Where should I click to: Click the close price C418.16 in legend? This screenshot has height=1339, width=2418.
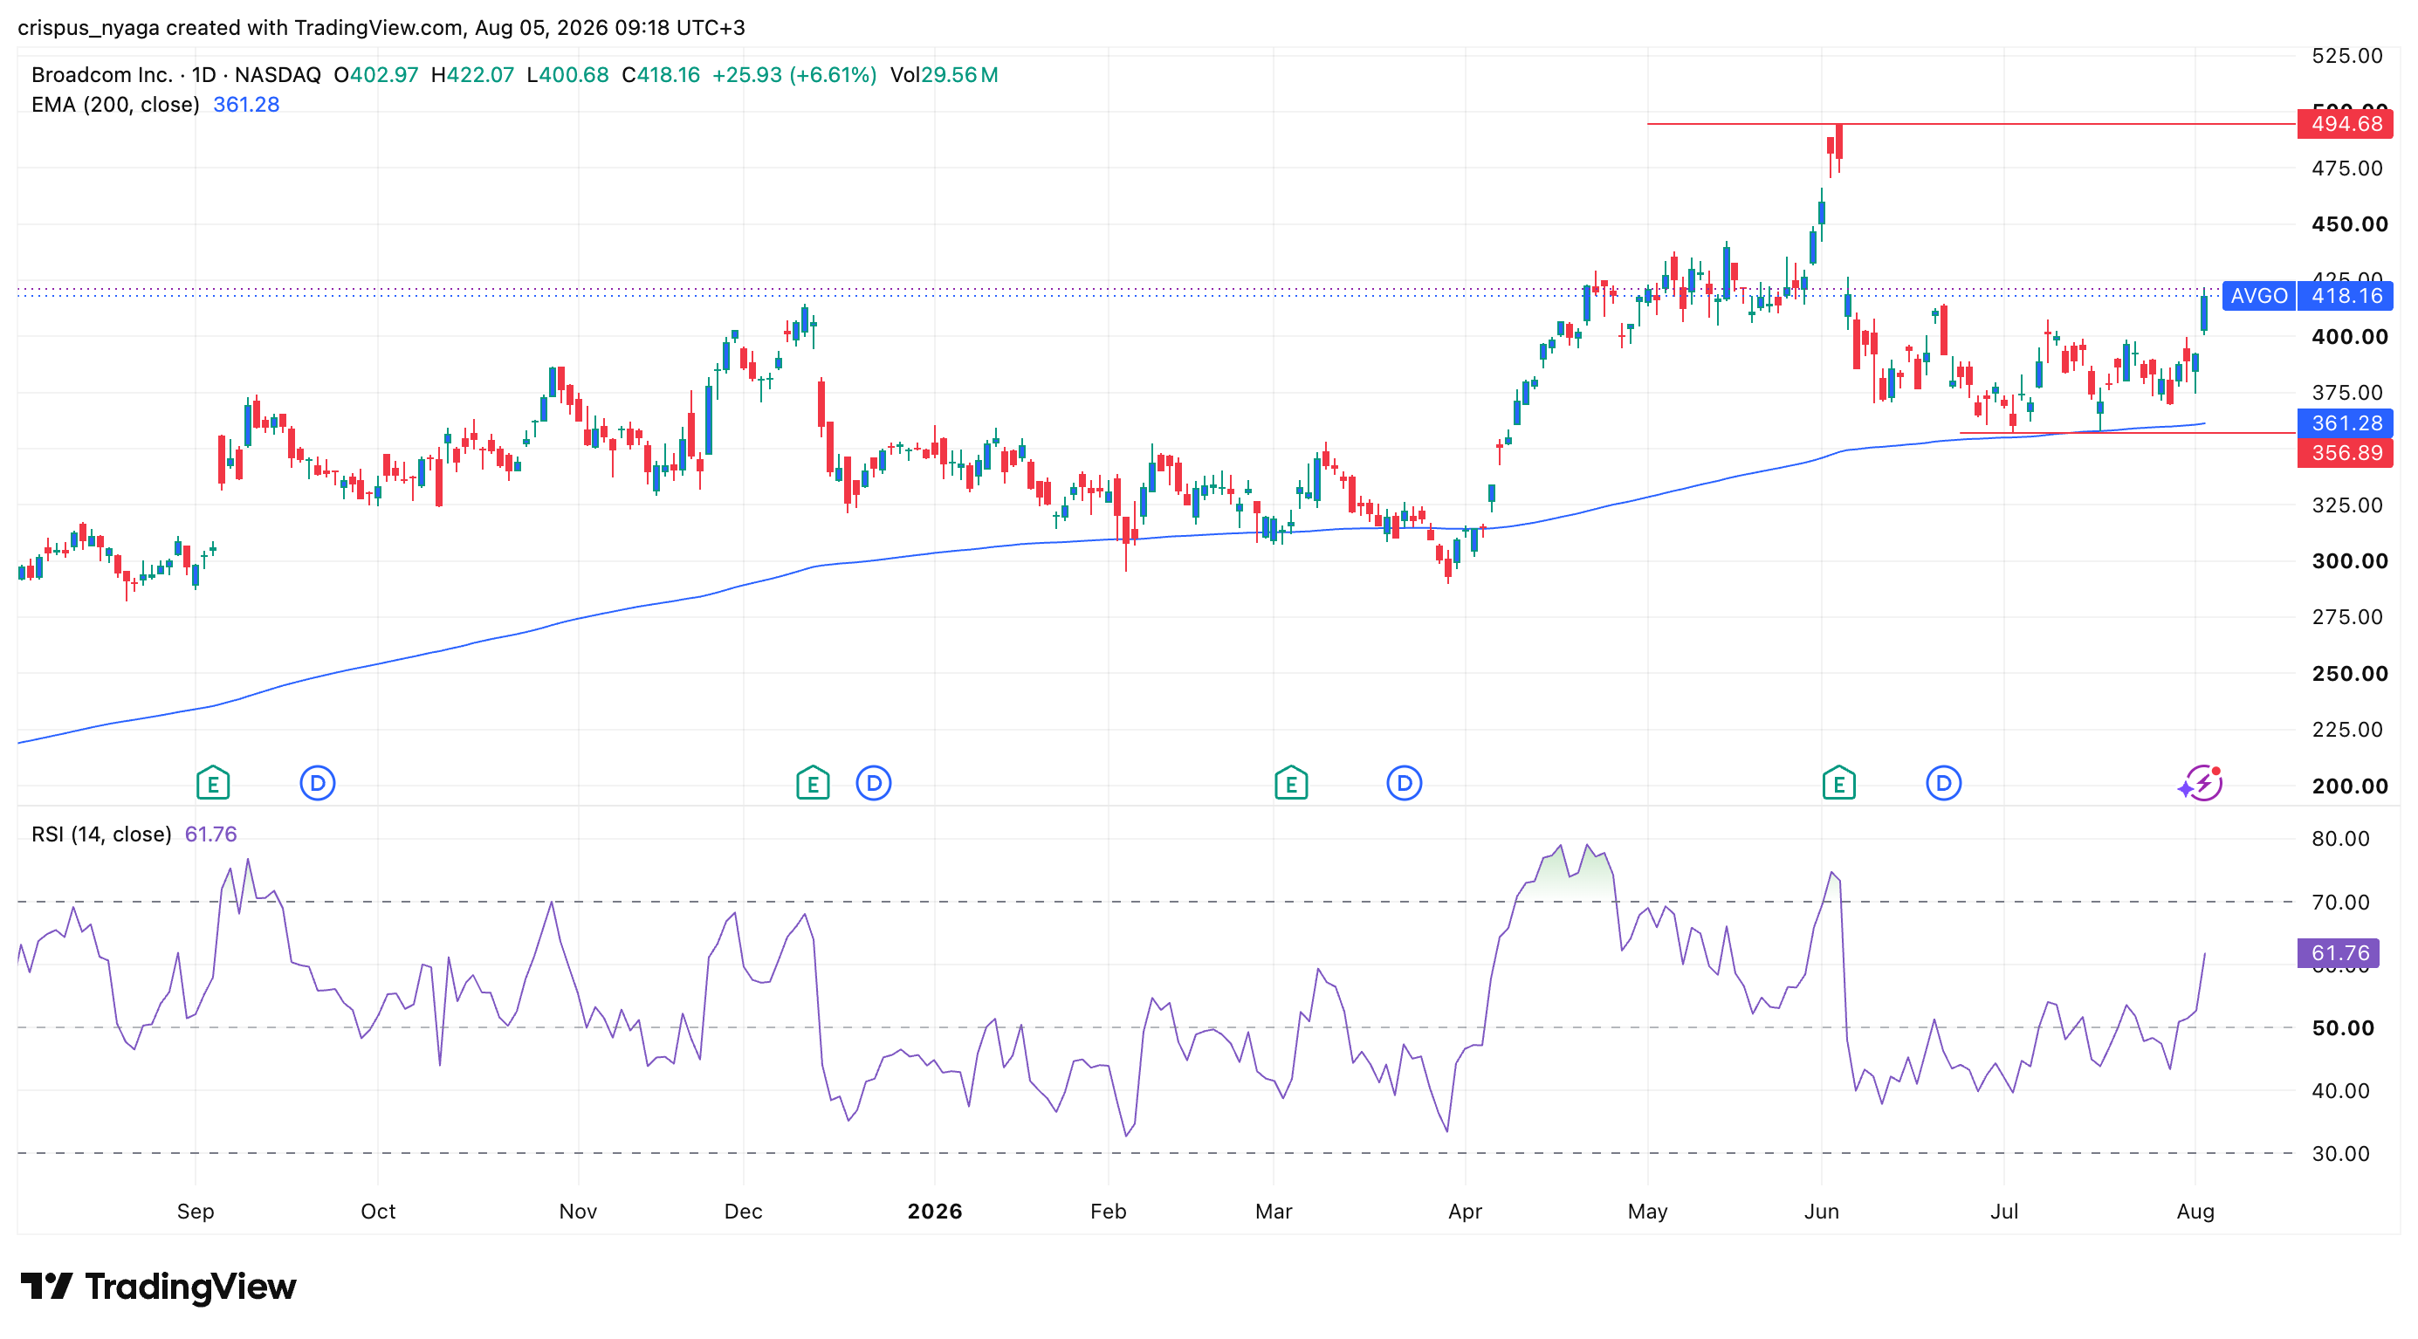(661, 75)
